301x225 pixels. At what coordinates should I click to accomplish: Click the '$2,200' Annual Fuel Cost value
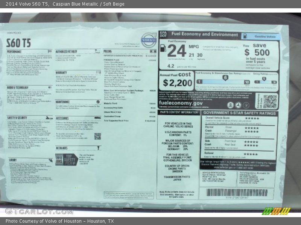177,83
